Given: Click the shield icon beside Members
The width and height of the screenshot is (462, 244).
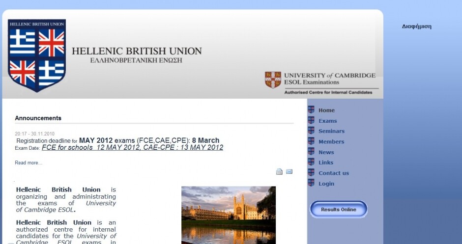Looking at the screenshot, I should tap(311, 141).
